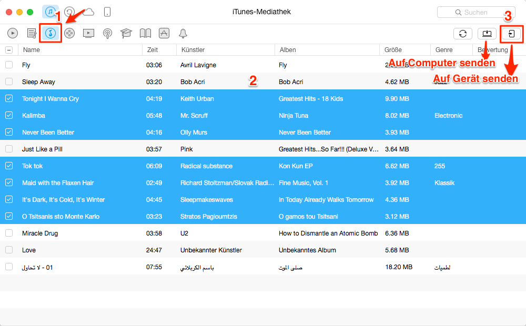Screen dimensions: 526x326
Task: Open the device phone icon
Action: click(107, 12)
